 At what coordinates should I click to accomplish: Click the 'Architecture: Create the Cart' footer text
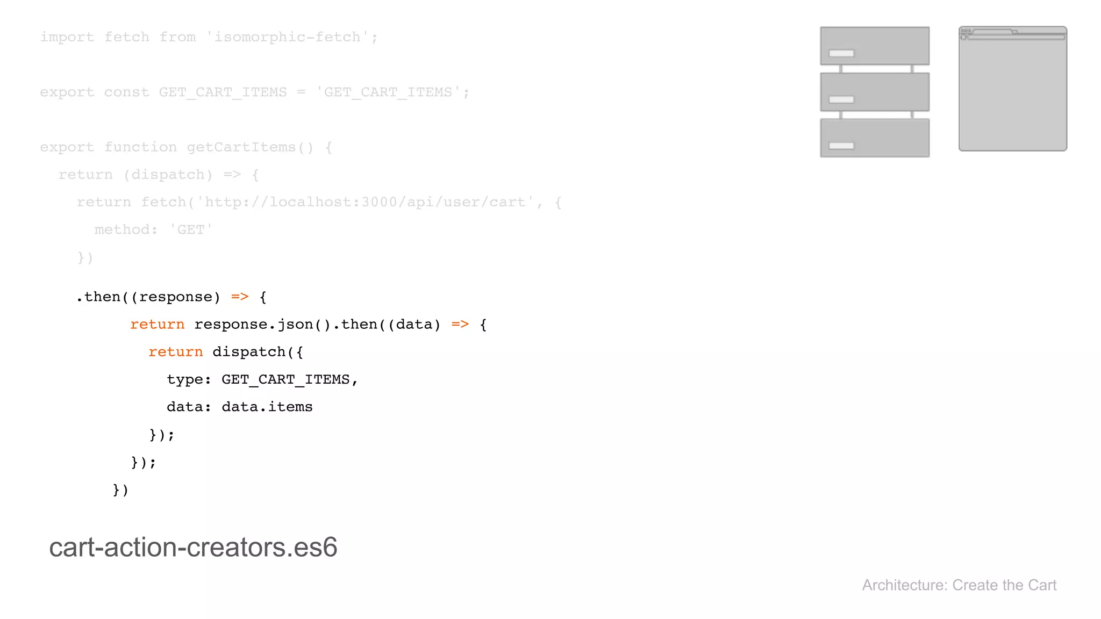pyautogui.click(x=959, y=585)
